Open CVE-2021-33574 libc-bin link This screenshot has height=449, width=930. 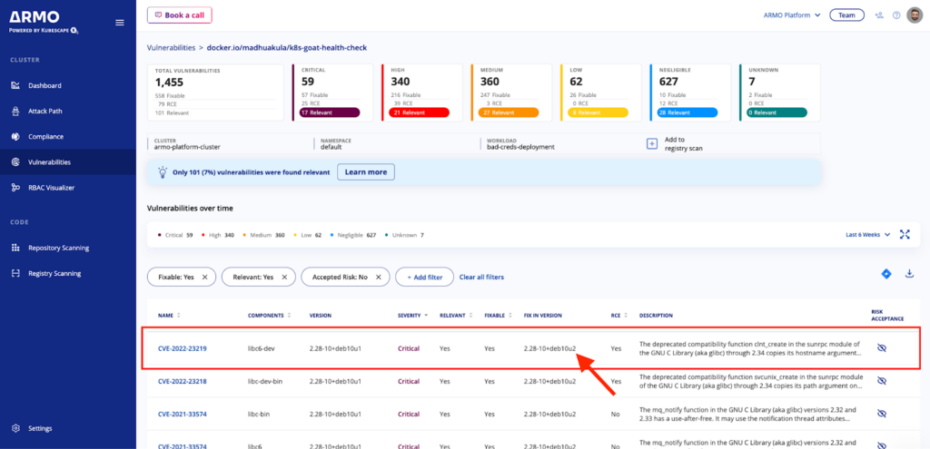182,414
